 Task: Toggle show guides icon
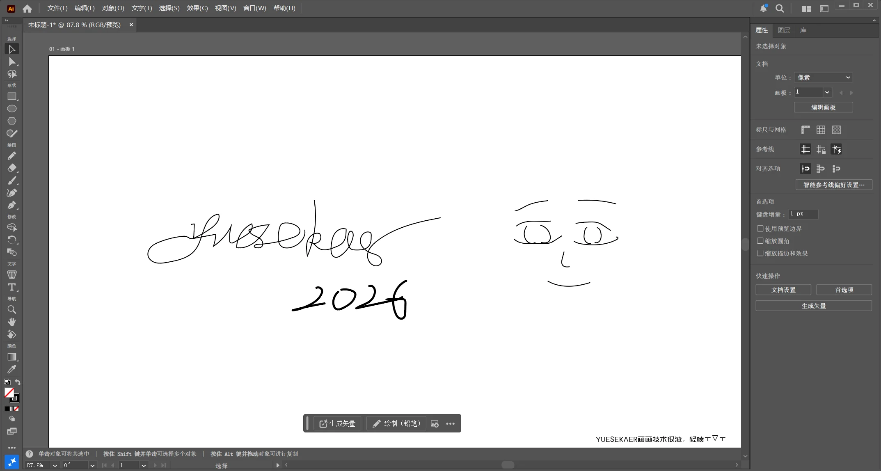(805, 149)
